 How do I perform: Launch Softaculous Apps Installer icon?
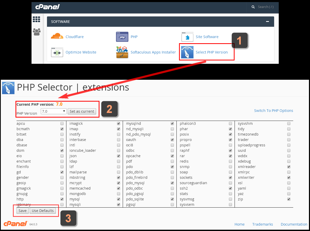122,52
